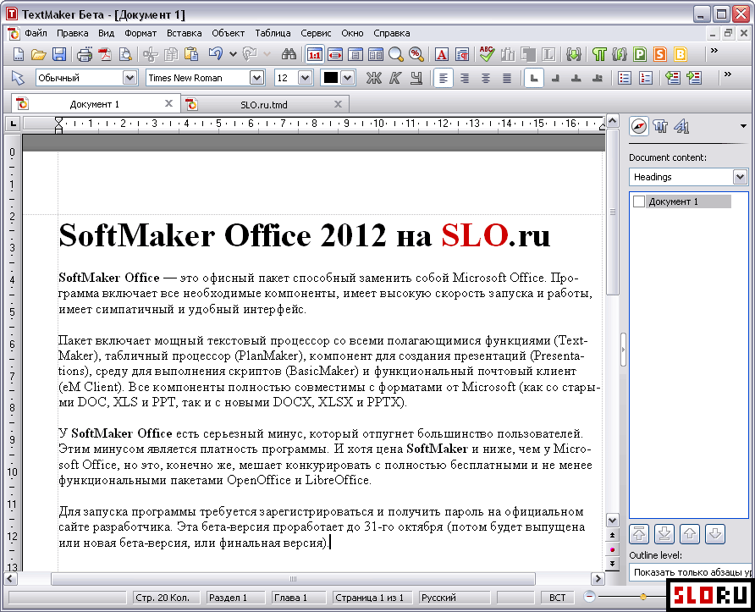This screenshot has width=755, height=612.
Task: Increase the paragraph indent
Action: pyautogui.click(x=694, y=78)
